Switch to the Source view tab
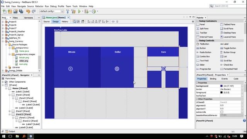The height and width of the screenshot is (139, 247). tap(46, 22)
